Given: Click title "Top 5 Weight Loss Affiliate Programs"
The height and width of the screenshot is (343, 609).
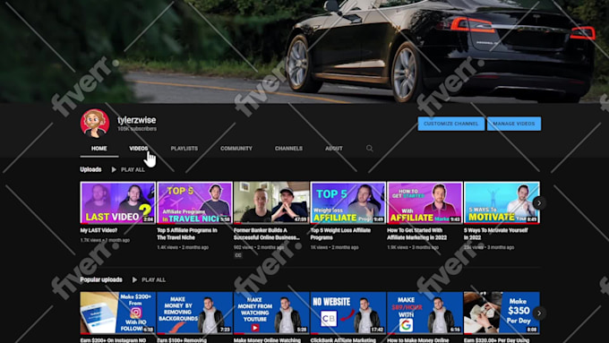Looking at the screenshot, I should 340,234.
